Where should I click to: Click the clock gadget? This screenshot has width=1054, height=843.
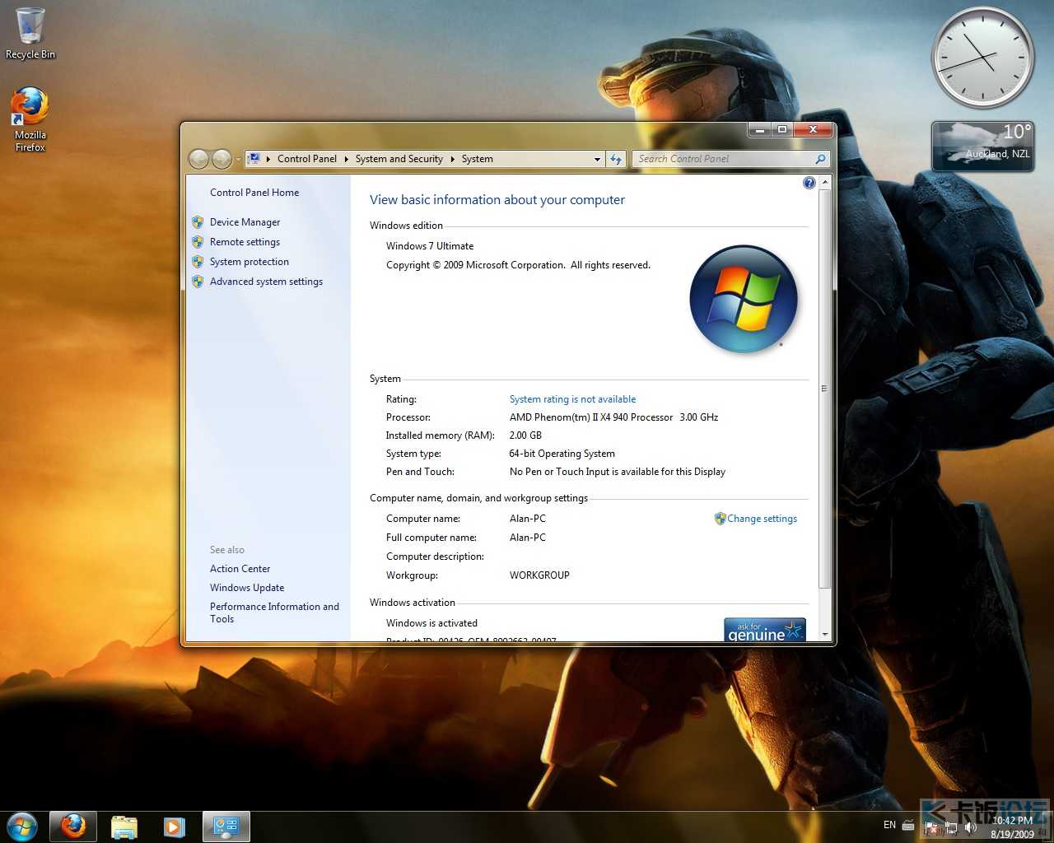pos(982,58)
